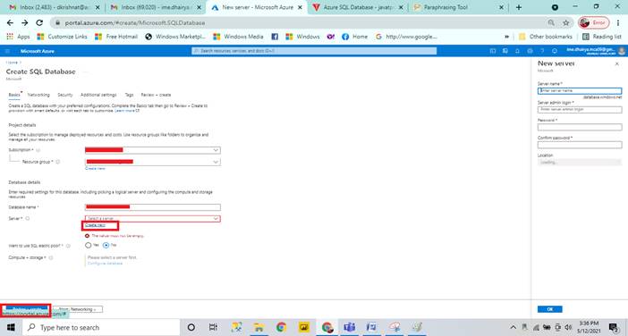Open Task View on taskbar
This screenshot has height=336, width=628.
pos(213,327)
